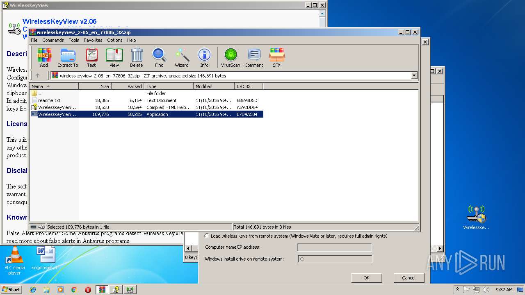Click the View file toolbar icon

tap(114, 57)
